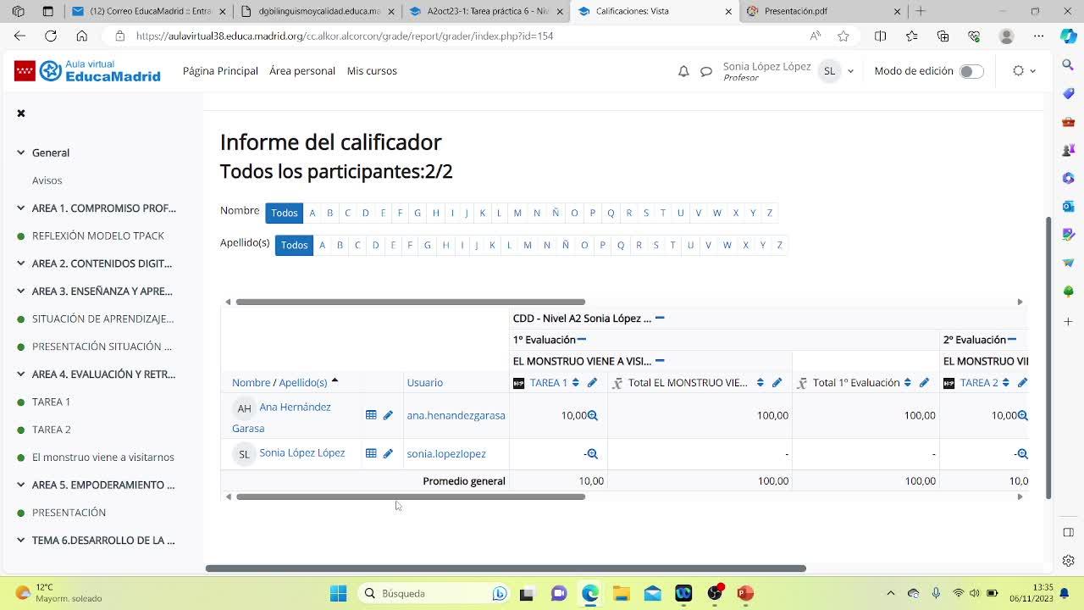Go to EducaMadrid Aula virtual logo

point(87,71)
